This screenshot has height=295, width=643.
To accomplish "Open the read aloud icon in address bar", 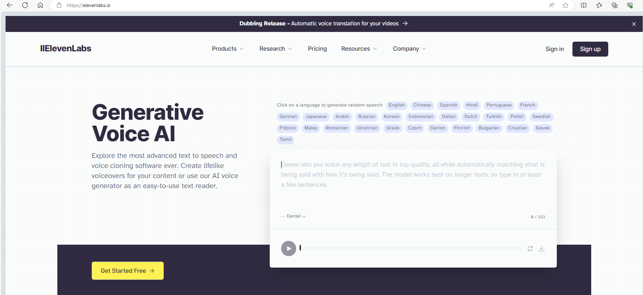I will point(552,5).
